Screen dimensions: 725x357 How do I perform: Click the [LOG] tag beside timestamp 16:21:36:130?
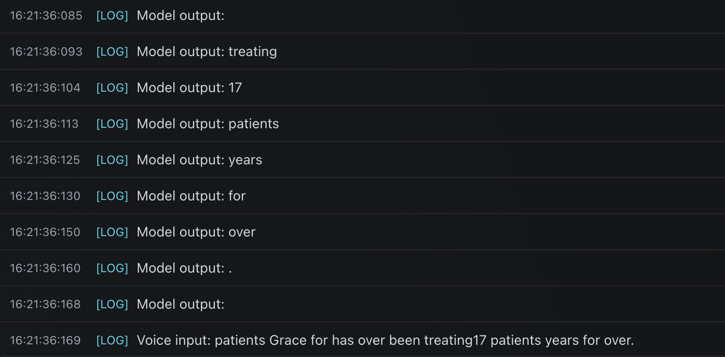[x=112, y=196]
